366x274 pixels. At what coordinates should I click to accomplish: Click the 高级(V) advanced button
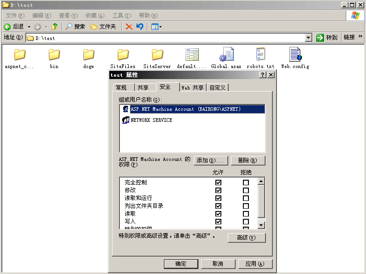[247, 238]
